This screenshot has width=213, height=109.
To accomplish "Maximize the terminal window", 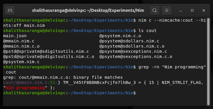I will pos(192,10).
